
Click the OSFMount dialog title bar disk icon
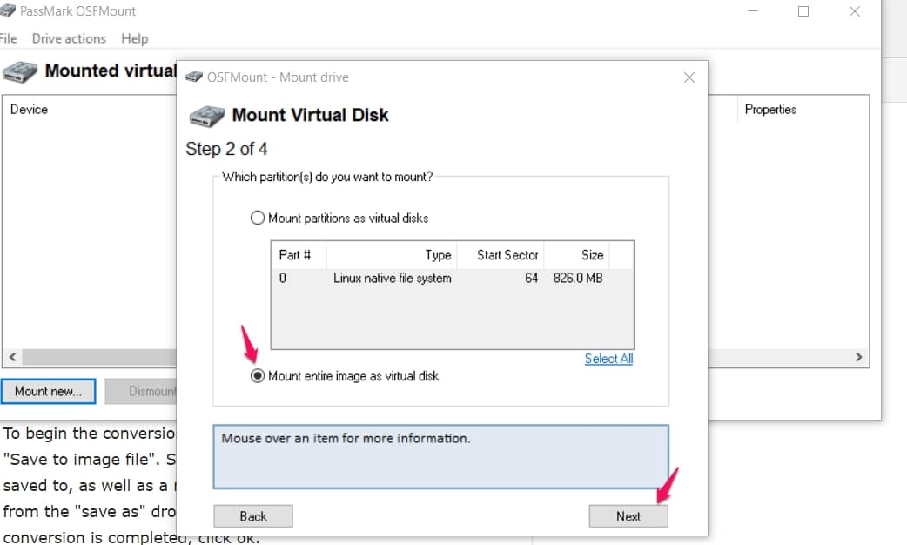pyautogui.click(x=194, y=77)
